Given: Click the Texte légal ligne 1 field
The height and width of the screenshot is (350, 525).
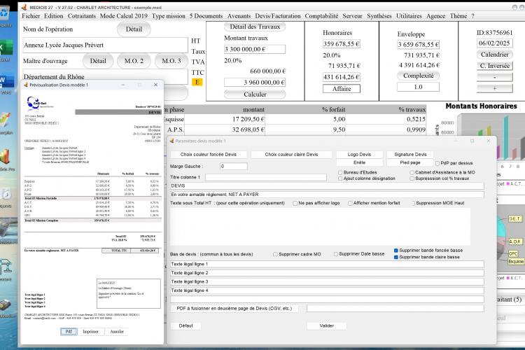Looking at the screenshot, I should 327,265.
